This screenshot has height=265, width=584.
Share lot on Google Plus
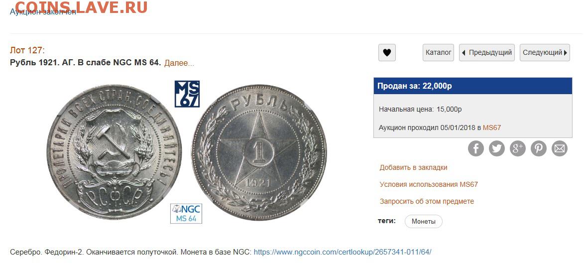pyautogui.click(x=517, y=148)
